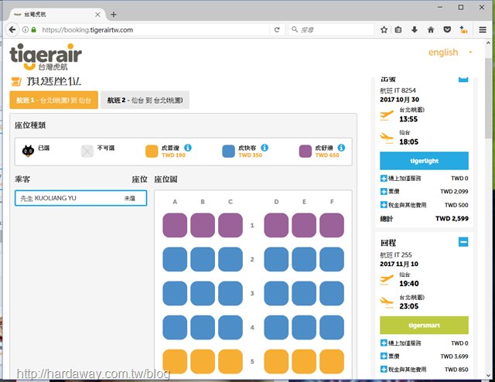
Task: Click the site info circle icon
Action: coord(26,29)
